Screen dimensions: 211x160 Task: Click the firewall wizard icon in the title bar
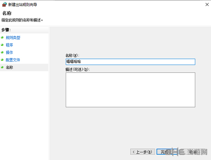(x=5, y=5)
